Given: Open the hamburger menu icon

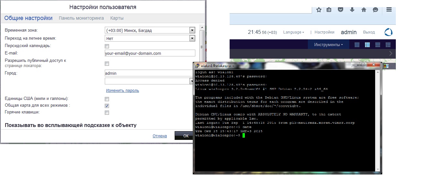Looking at the screenshot, I should click(389, 10).
